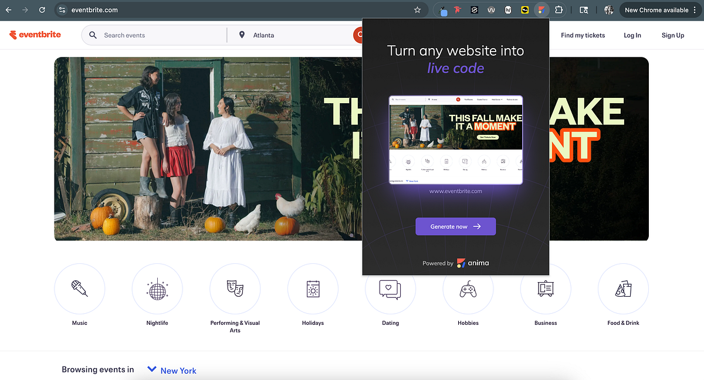704x380 pixels.
Task: Click the Atlanta location field
Action: coord(293,35)
